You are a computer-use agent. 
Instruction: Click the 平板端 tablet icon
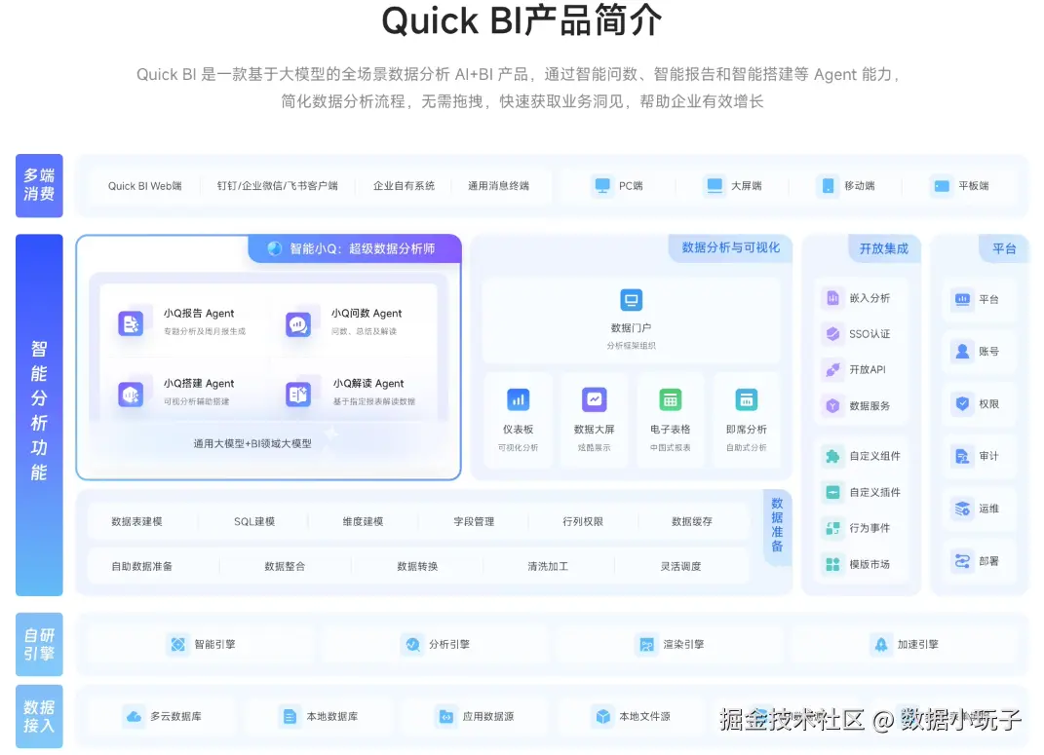[942, 186]
